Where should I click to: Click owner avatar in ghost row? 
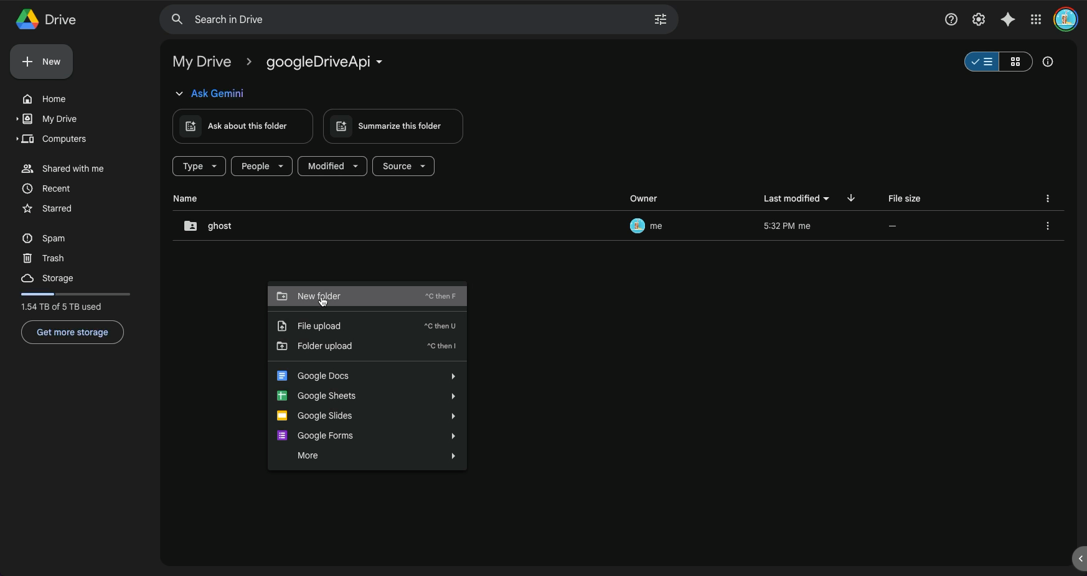click(637, 226)
